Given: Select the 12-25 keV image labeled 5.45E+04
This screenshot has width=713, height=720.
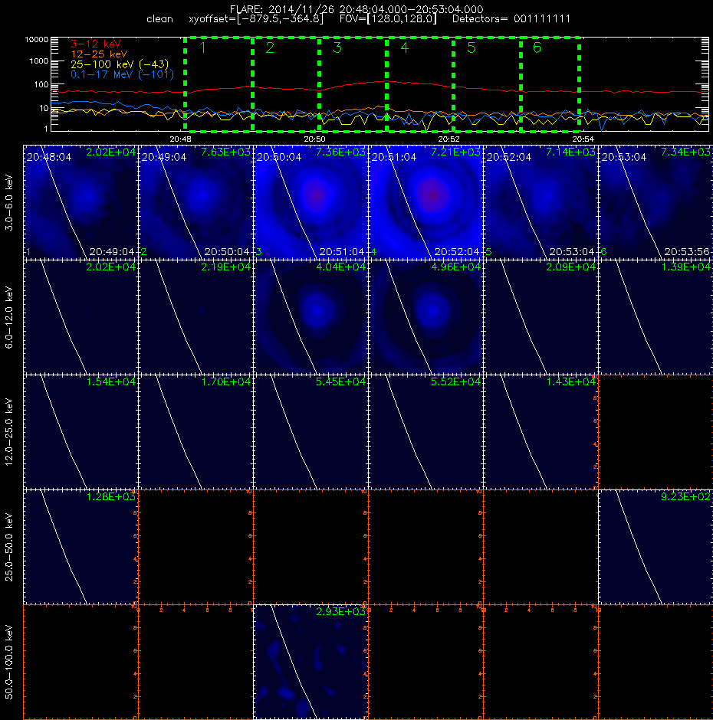Looking at the screenshot, I should click(x=310, y=432).
